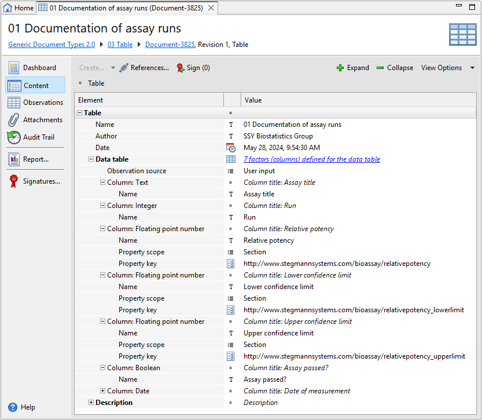Collapse the root Table node
482x420 pixels.
(80, 112)
